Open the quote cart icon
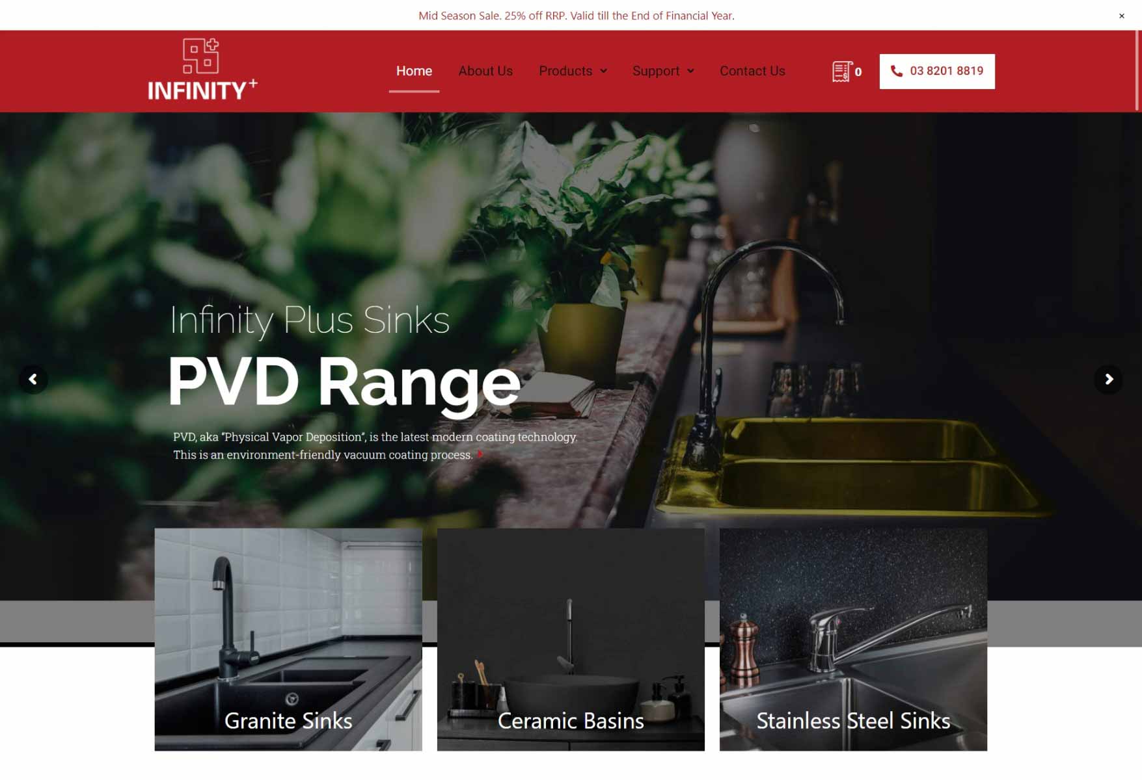This screenshot has width=1142, height=780. pos(842,71)
